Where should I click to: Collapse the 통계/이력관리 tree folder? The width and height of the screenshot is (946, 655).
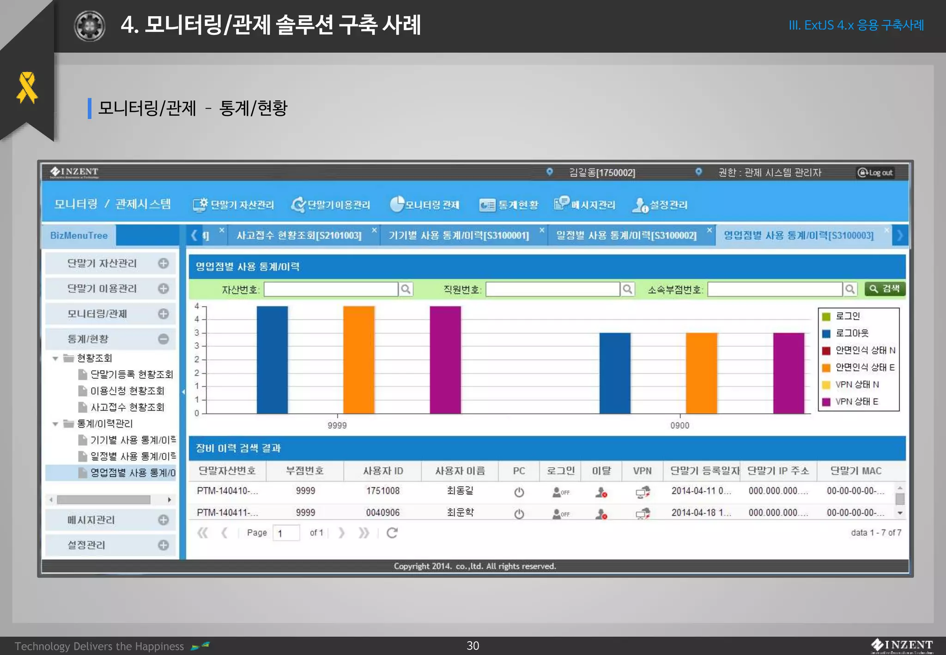pos(55,424)
